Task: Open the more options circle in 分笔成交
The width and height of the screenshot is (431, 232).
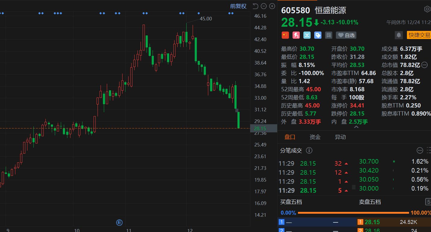Action: pos(420,150)
